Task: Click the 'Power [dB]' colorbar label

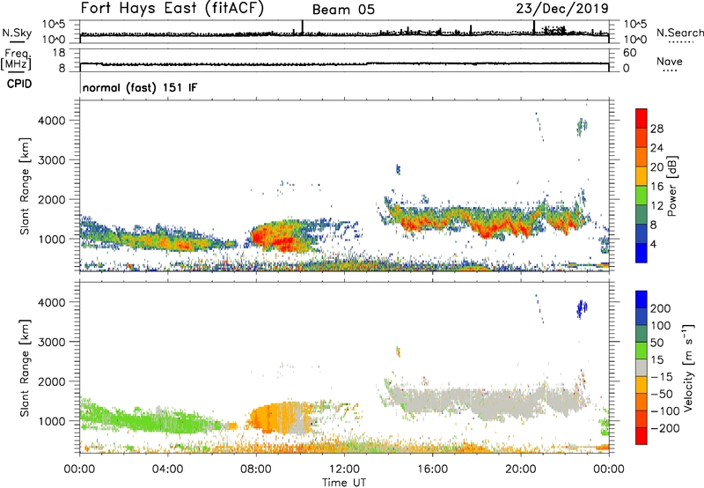Action: pyautogui.click(x=671, y=186)
